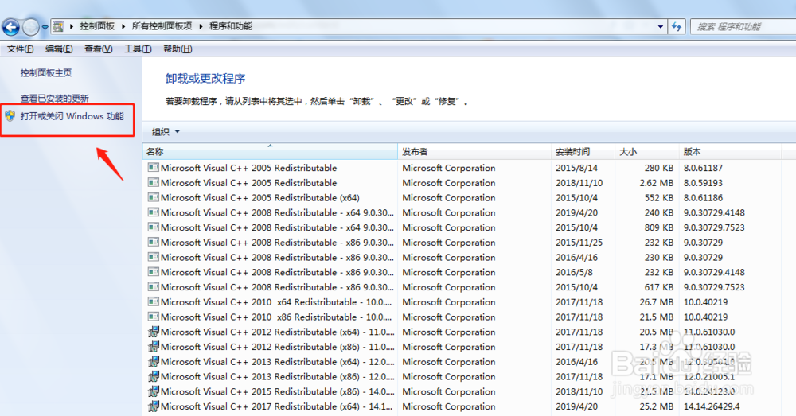The image size is (796, 416).
Task: Click icon of Visual C++ 2005 Redistributable 2.62 MB
Action: [154, 182]
